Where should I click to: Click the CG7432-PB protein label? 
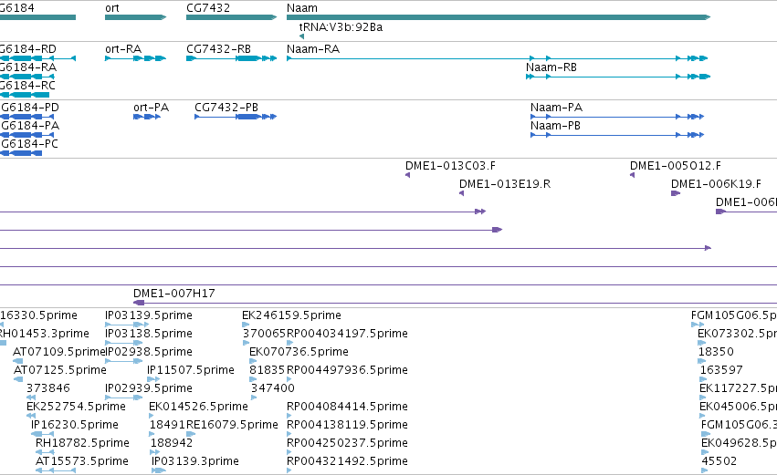click(x=226, y=108)
